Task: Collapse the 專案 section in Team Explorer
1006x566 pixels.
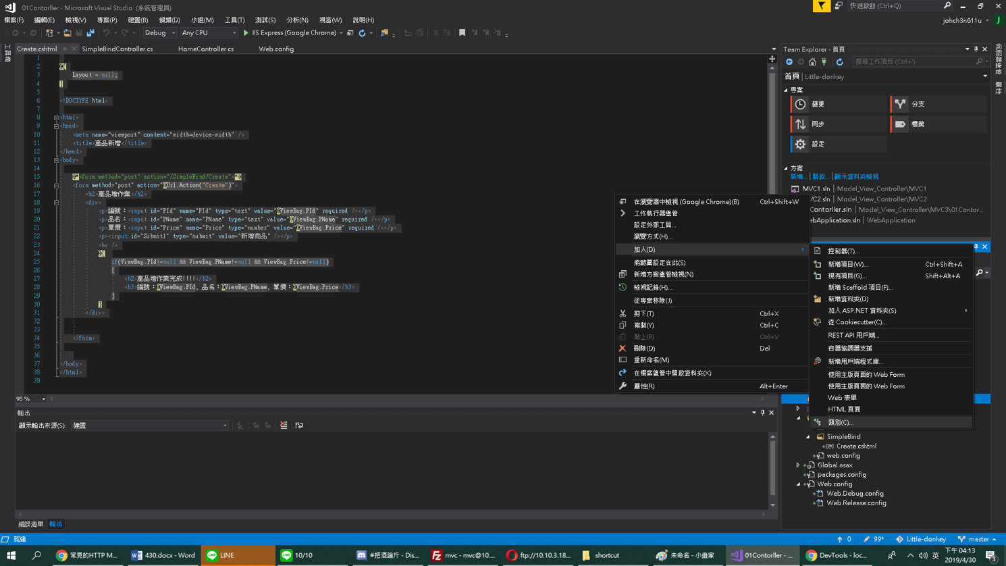Action: click(786, 90)
